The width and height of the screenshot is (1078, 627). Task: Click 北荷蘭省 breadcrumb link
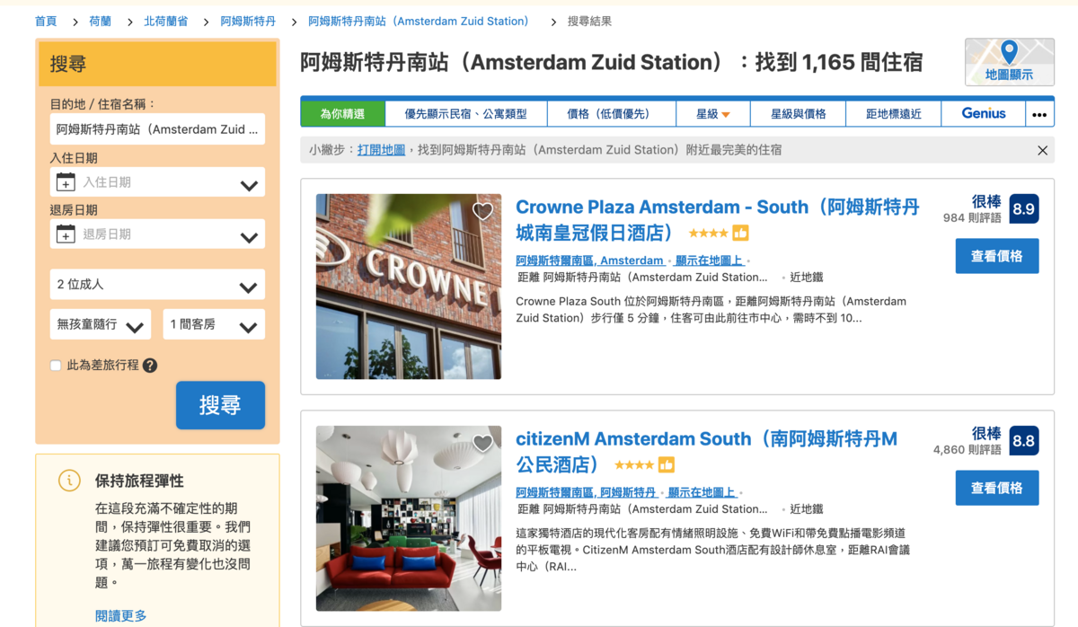[x=166, y=21]
